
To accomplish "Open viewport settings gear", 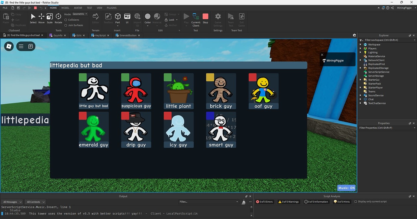I will tap(354, 35).
